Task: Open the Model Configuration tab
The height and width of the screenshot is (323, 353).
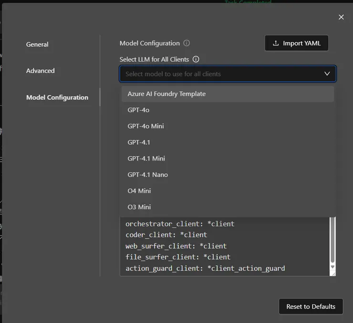Action: tap(57, 97)
